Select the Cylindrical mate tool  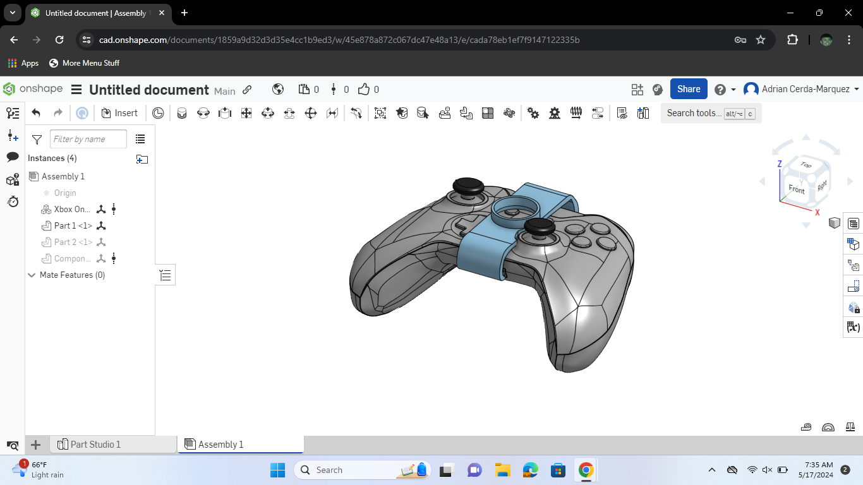[x=268, y=113]
